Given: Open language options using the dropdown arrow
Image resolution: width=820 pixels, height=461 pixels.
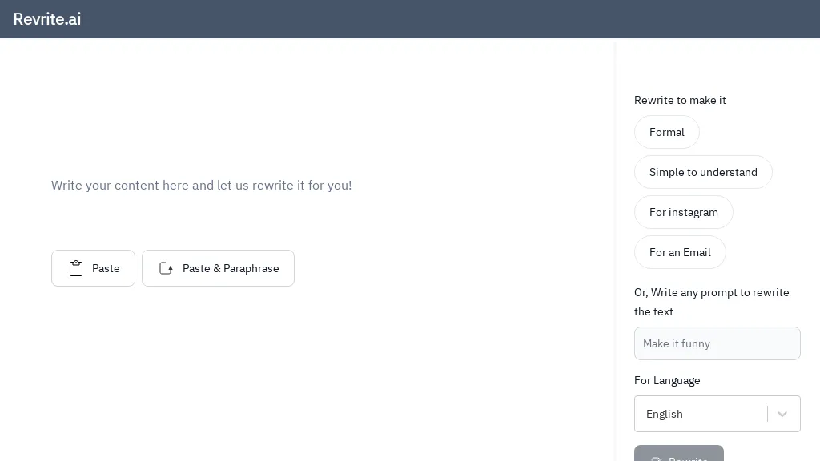Looking at the screenshot, I should pyautogui.click(x=782, y=414).
